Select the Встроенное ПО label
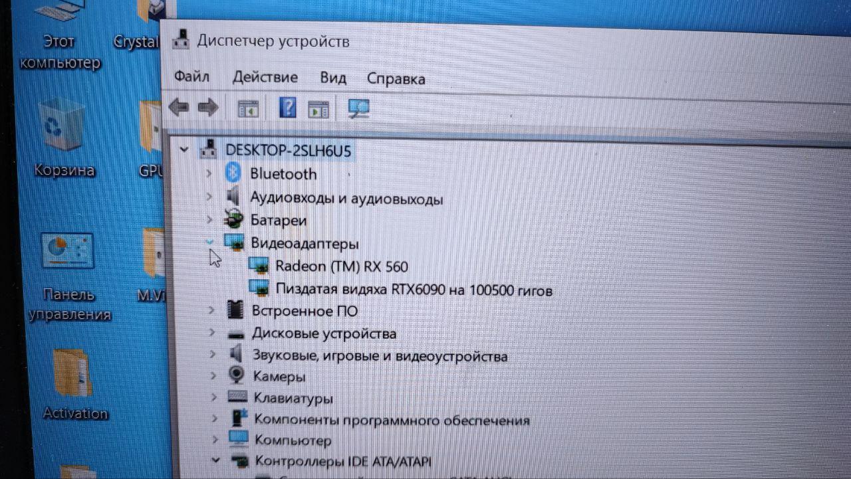Viewport: 851px width, 479px height. click(x=304, y=310)
